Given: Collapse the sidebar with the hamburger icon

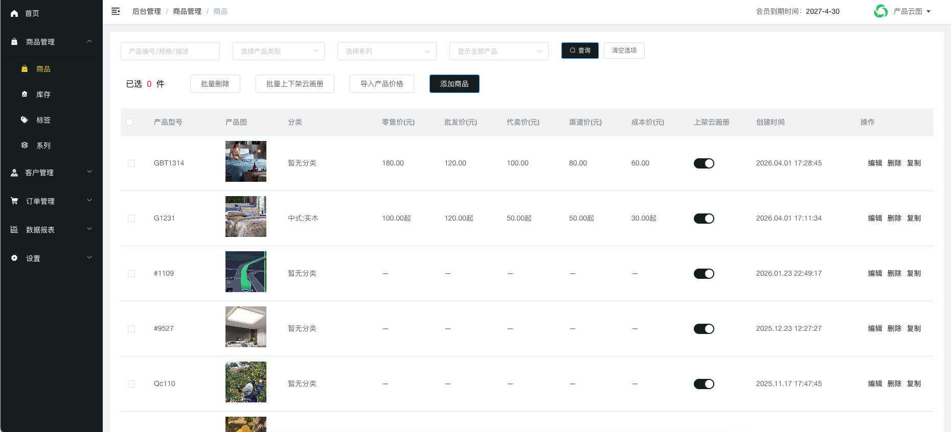Looking at the screenshot, I should click(116, 11).
